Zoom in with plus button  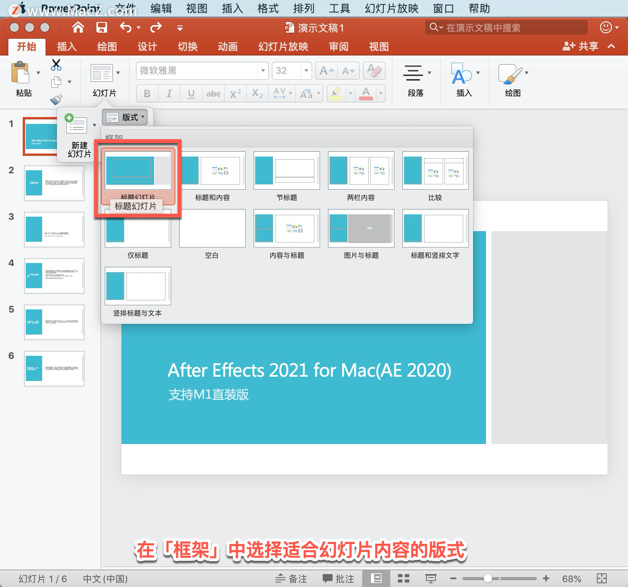[x=546, y=579]
